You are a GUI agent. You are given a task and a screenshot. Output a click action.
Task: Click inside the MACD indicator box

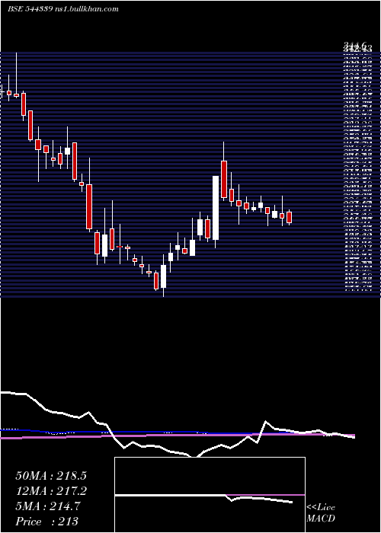click(210, 495)
